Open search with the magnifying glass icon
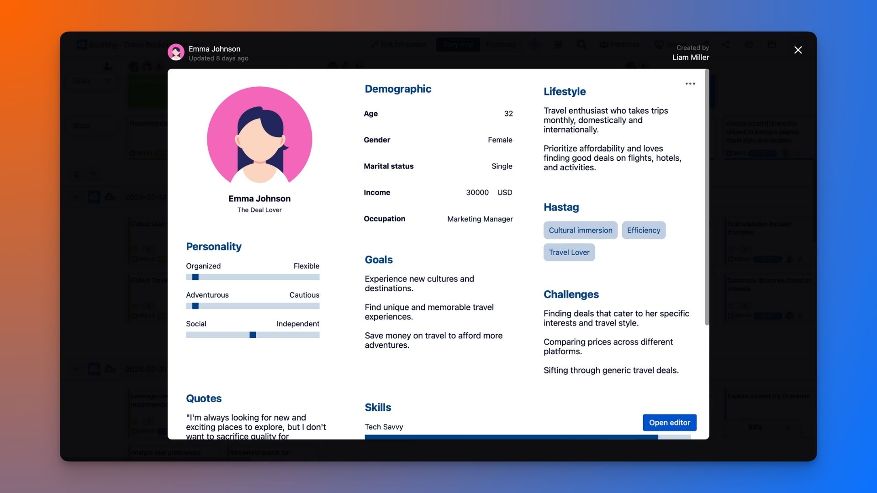Screen dimensions: 877x493 click(x=581, y=45)
